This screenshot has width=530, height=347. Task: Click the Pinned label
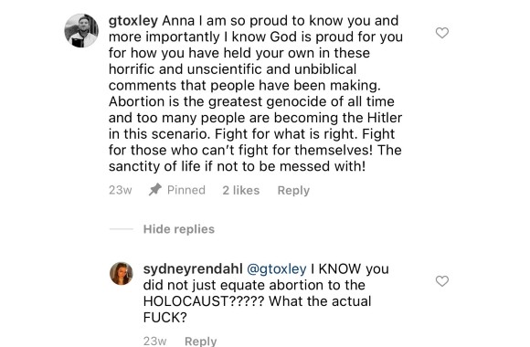point(186,190)
